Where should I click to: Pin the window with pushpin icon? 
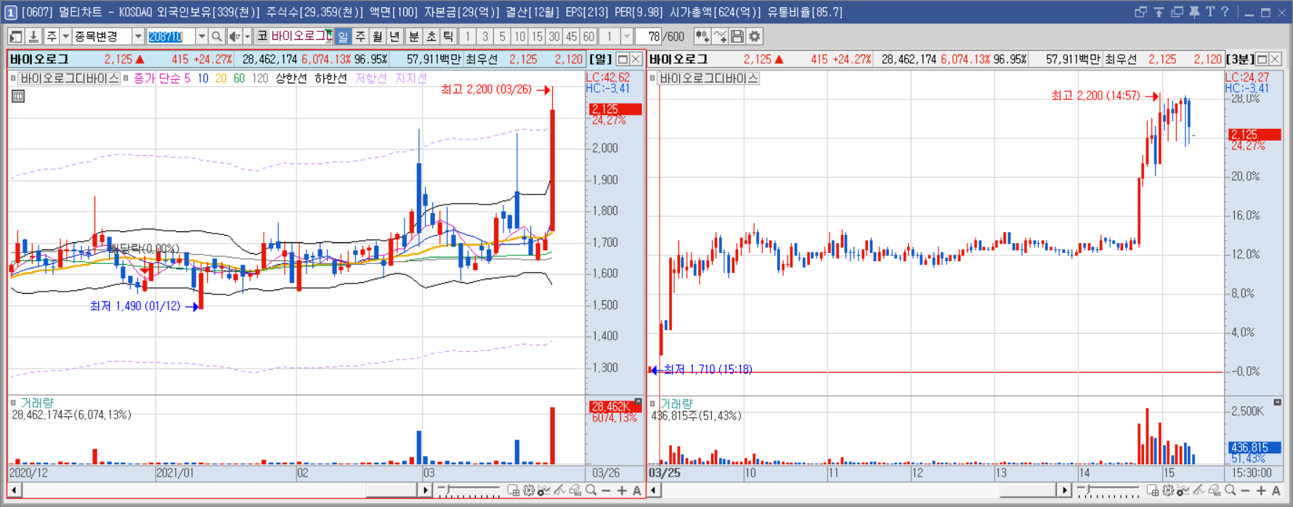[x=1194, y=12]
